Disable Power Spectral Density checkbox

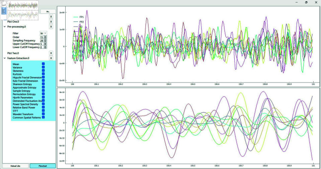[x=43, y=104]
